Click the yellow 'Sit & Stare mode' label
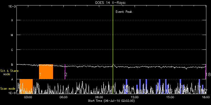 coord(9,72)
